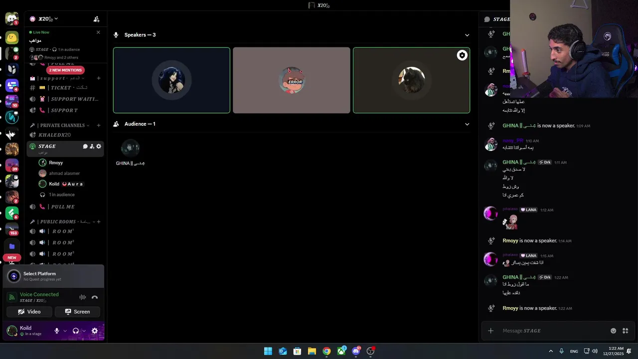Share Screen button
This screenshot has width=638, height=359.
click(x=77, y=312)
